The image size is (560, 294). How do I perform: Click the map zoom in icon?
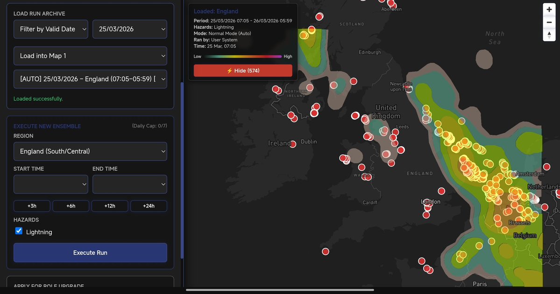click(x=549, y=9)
